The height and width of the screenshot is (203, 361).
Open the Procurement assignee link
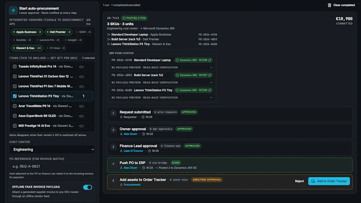pos(132,185)
